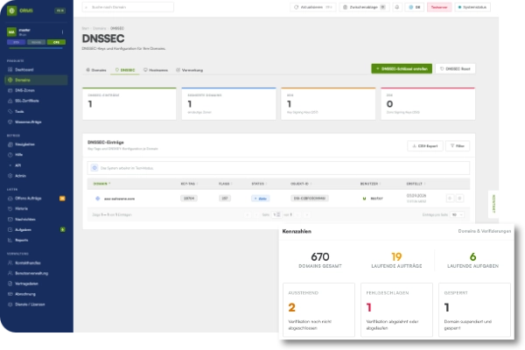
Task: Switch to the Verwaltung tab
Action: [x=190, y=70]
